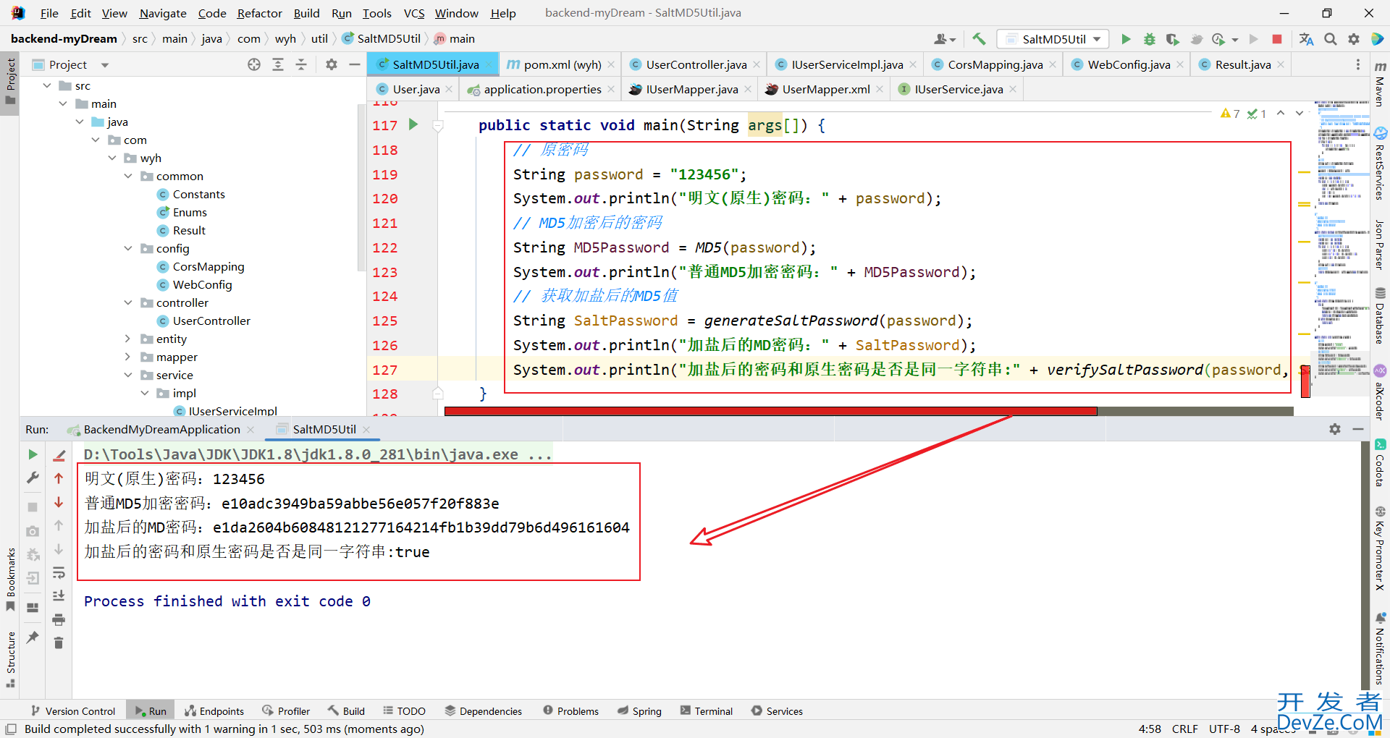The height and width of the screenshot is (738, 1390).
Task: Open Terminal tool window button
Action: pos(707,711)
